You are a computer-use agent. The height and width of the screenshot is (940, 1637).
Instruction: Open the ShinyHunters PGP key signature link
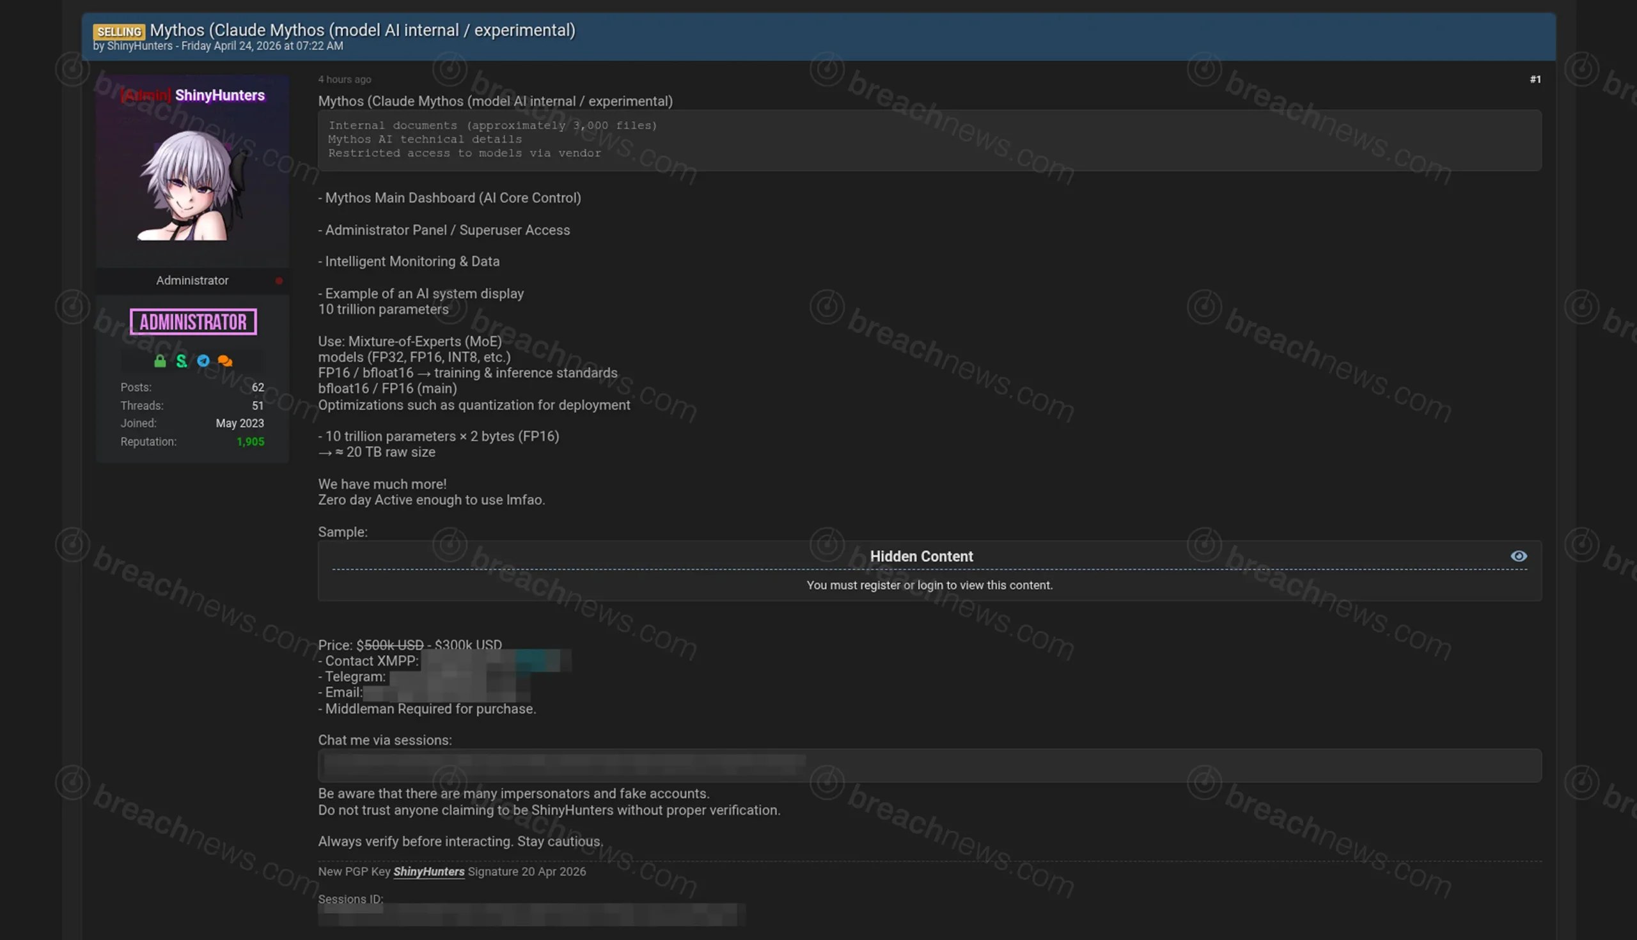click(x=429, y=872)
